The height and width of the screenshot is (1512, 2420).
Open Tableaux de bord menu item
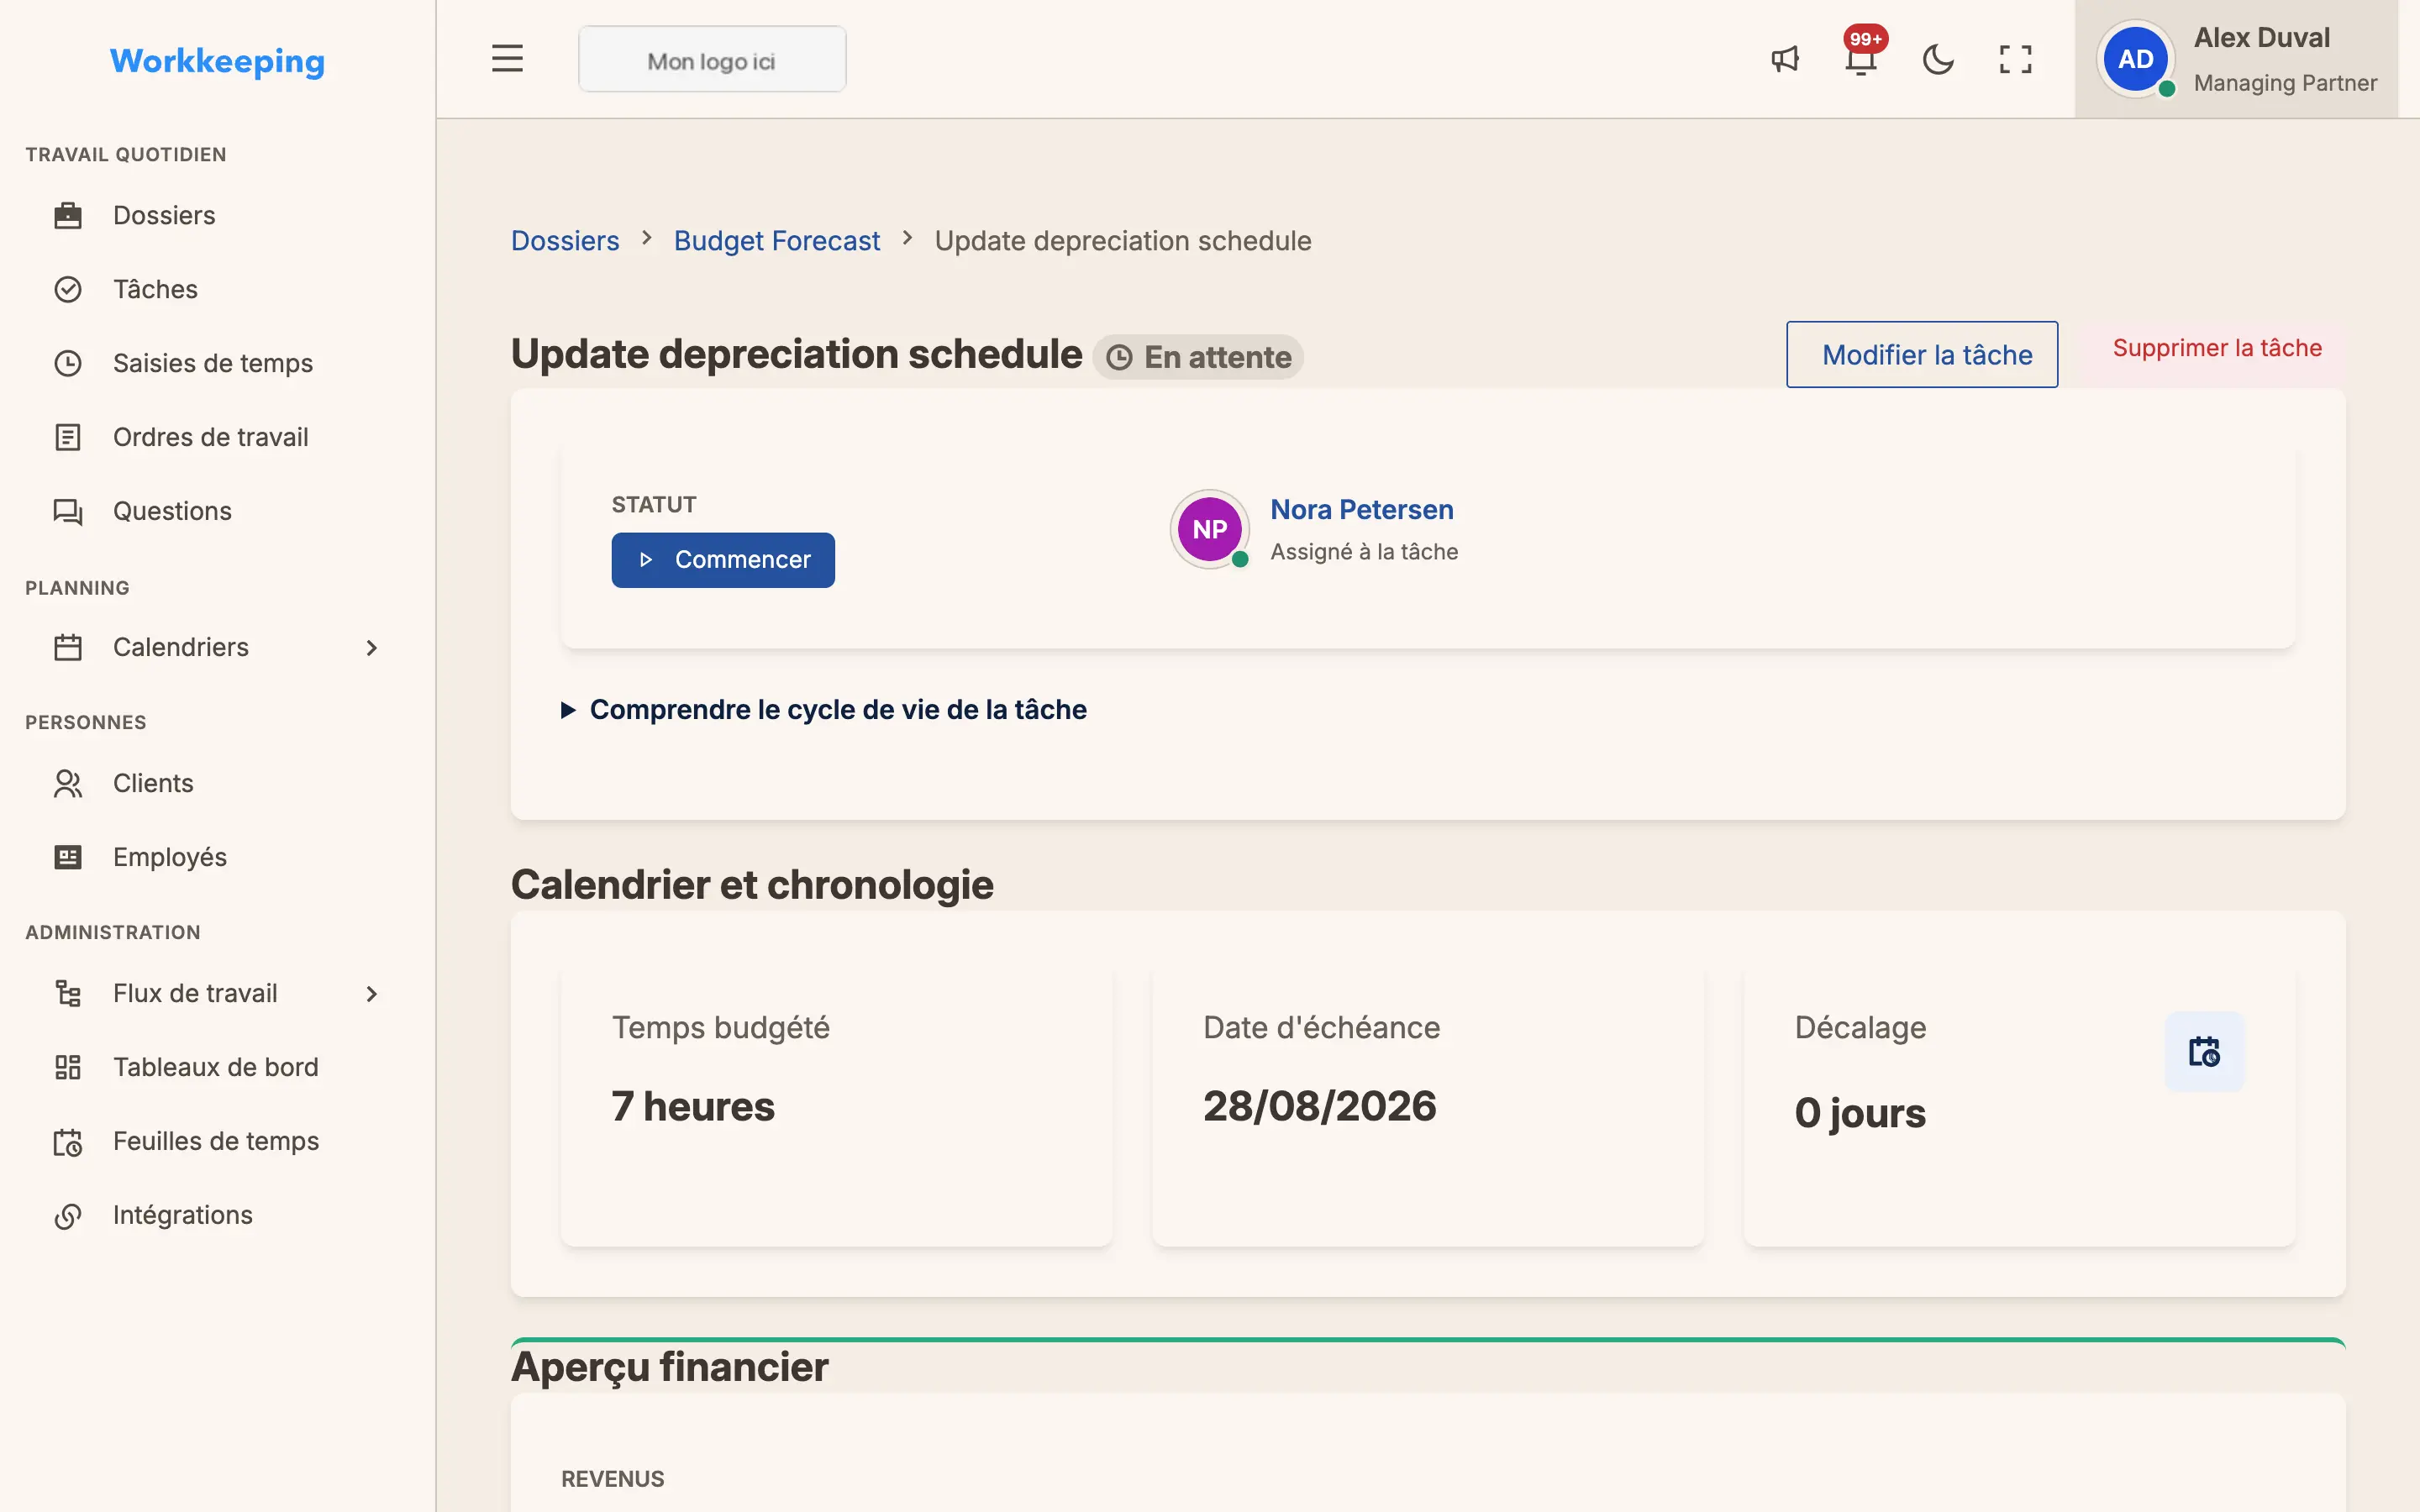[218, 1067]
